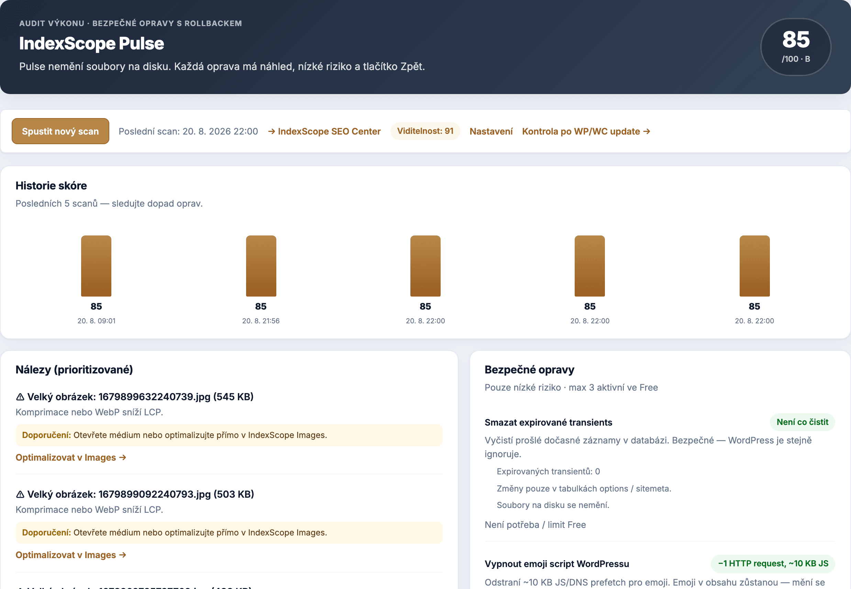
Task: Click 'Smazat expirované transients' title
Action: pyautogui.click(x=548, y=423)
